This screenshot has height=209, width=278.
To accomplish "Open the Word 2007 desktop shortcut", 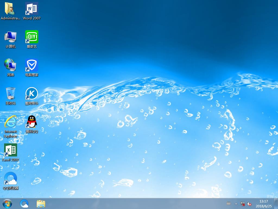I will [31, 9].
